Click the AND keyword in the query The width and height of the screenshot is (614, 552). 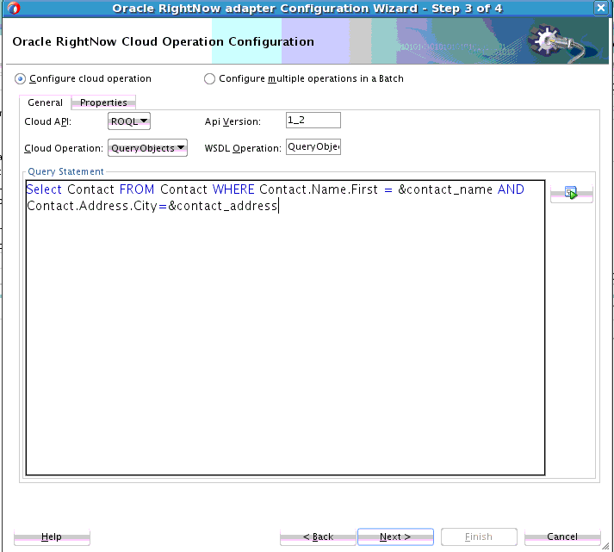tap(511, 189)
